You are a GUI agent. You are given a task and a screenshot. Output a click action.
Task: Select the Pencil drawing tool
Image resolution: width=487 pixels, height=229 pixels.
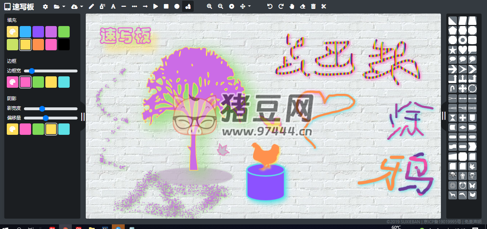click(x=91, y=6)
